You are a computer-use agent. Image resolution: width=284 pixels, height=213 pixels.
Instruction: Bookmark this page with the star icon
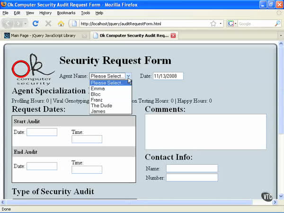tap(213, 23)
